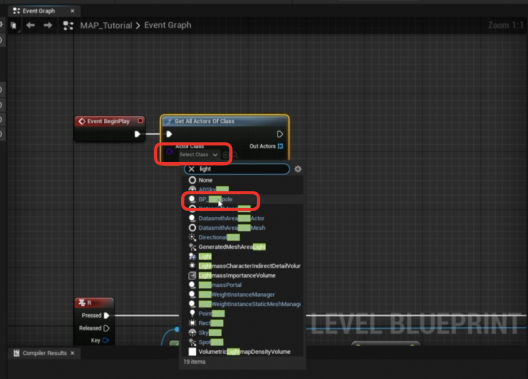Select the LightmassPortal entry

click(243, 285)
